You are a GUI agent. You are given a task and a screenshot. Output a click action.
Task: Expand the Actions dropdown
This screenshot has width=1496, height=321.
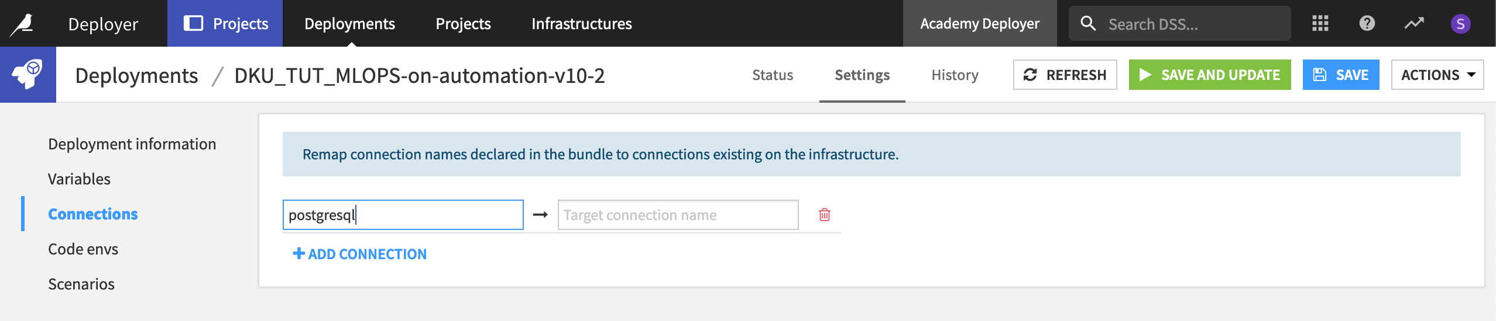coord(1437,75)
